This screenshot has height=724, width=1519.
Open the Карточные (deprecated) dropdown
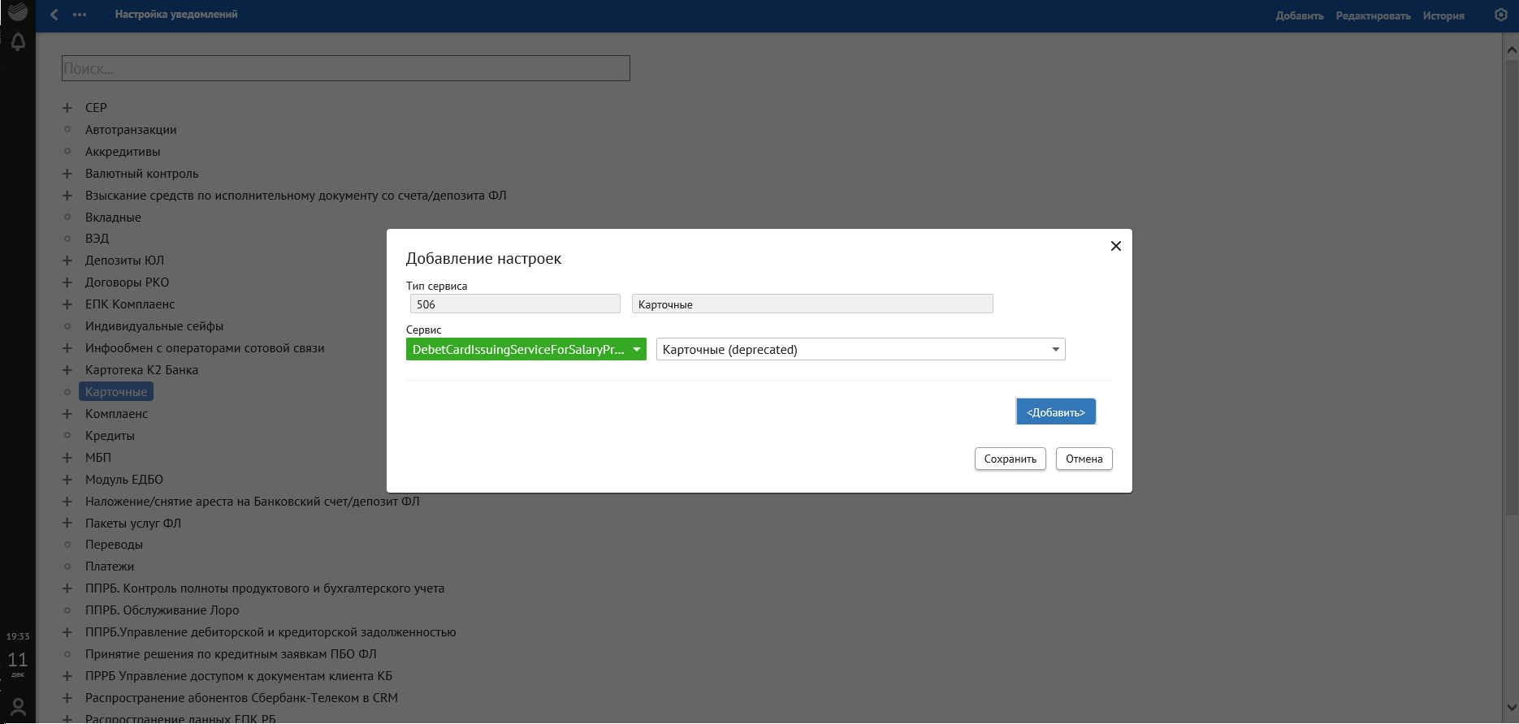click(x=860, y=349)
